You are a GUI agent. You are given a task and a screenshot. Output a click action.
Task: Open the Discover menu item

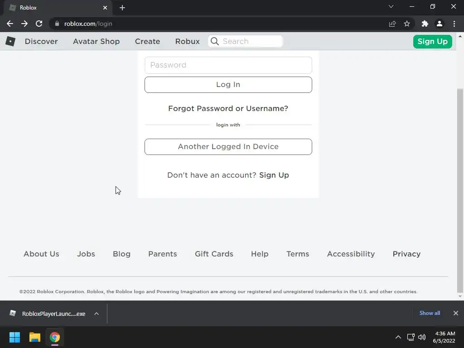[41, 41]
